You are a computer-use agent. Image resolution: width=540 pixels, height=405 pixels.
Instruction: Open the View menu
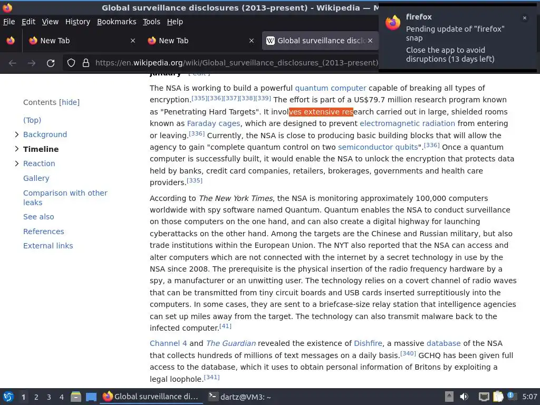50,22
